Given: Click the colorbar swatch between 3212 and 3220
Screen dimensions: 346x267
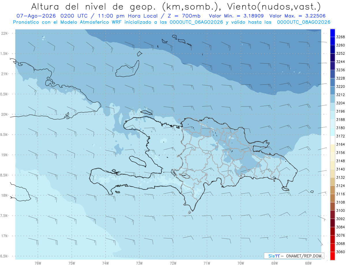Looking at the screenshot, I should pos(332,91).
